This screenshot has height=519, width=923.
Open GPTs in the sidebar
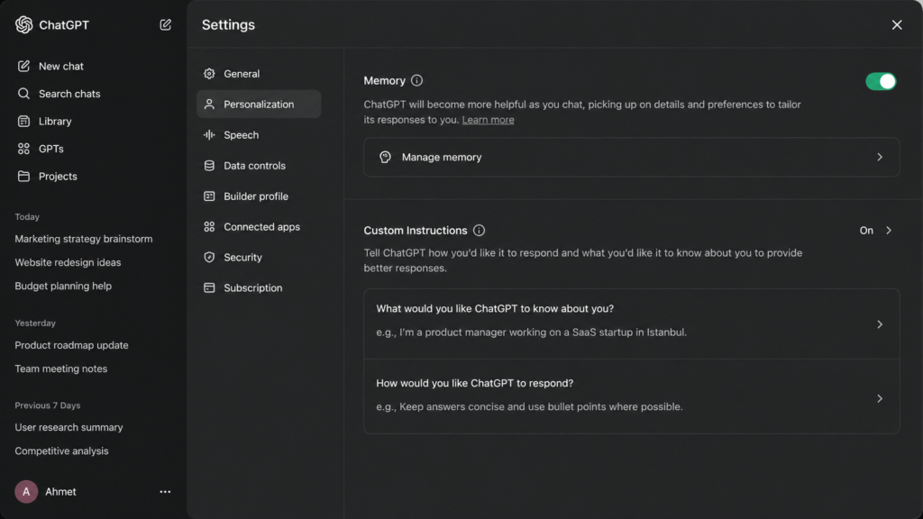coord(51,149)
